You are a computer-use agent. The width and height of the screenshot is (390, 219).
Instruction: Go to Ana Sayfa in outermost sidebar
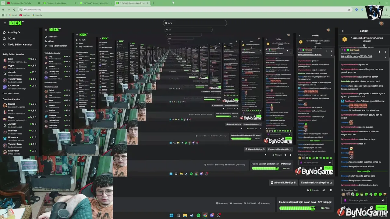pos(11,32)
